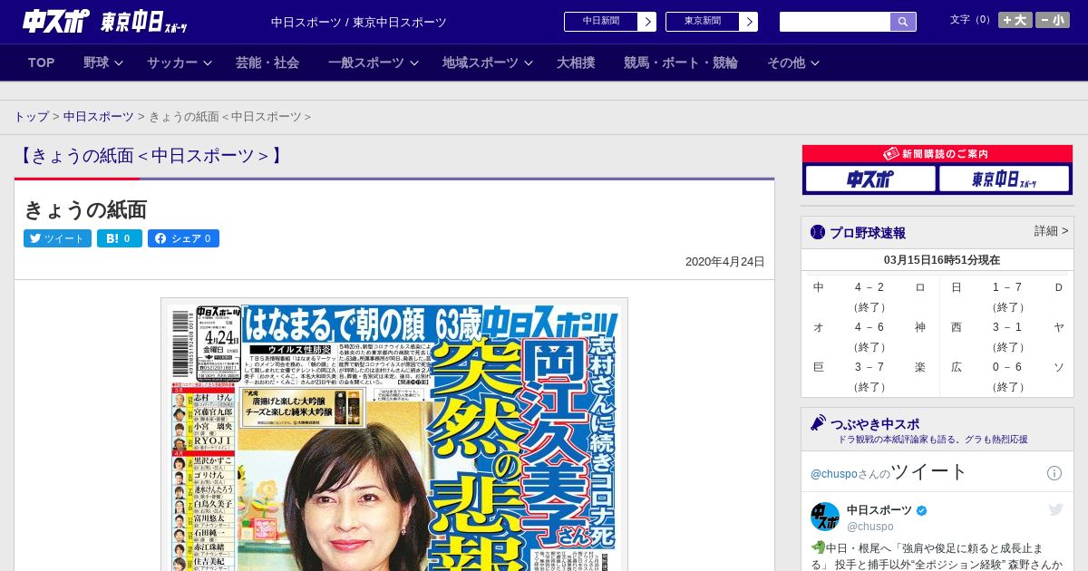Expand the サッカー menu
This screenshot has width=1088, height=571.
pos(179,63)
